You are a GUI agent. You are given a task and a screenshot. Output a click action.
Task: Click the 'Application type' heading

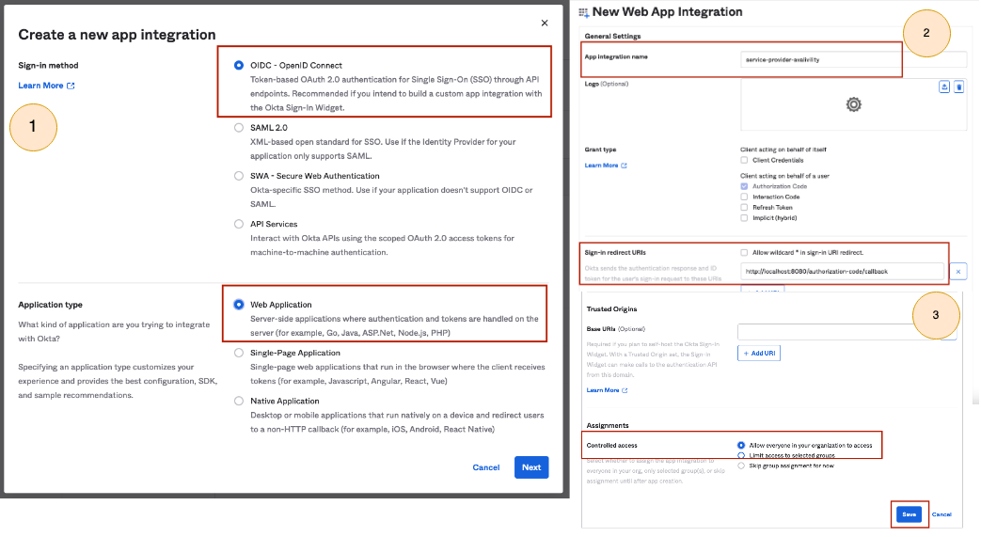point(50,305)
